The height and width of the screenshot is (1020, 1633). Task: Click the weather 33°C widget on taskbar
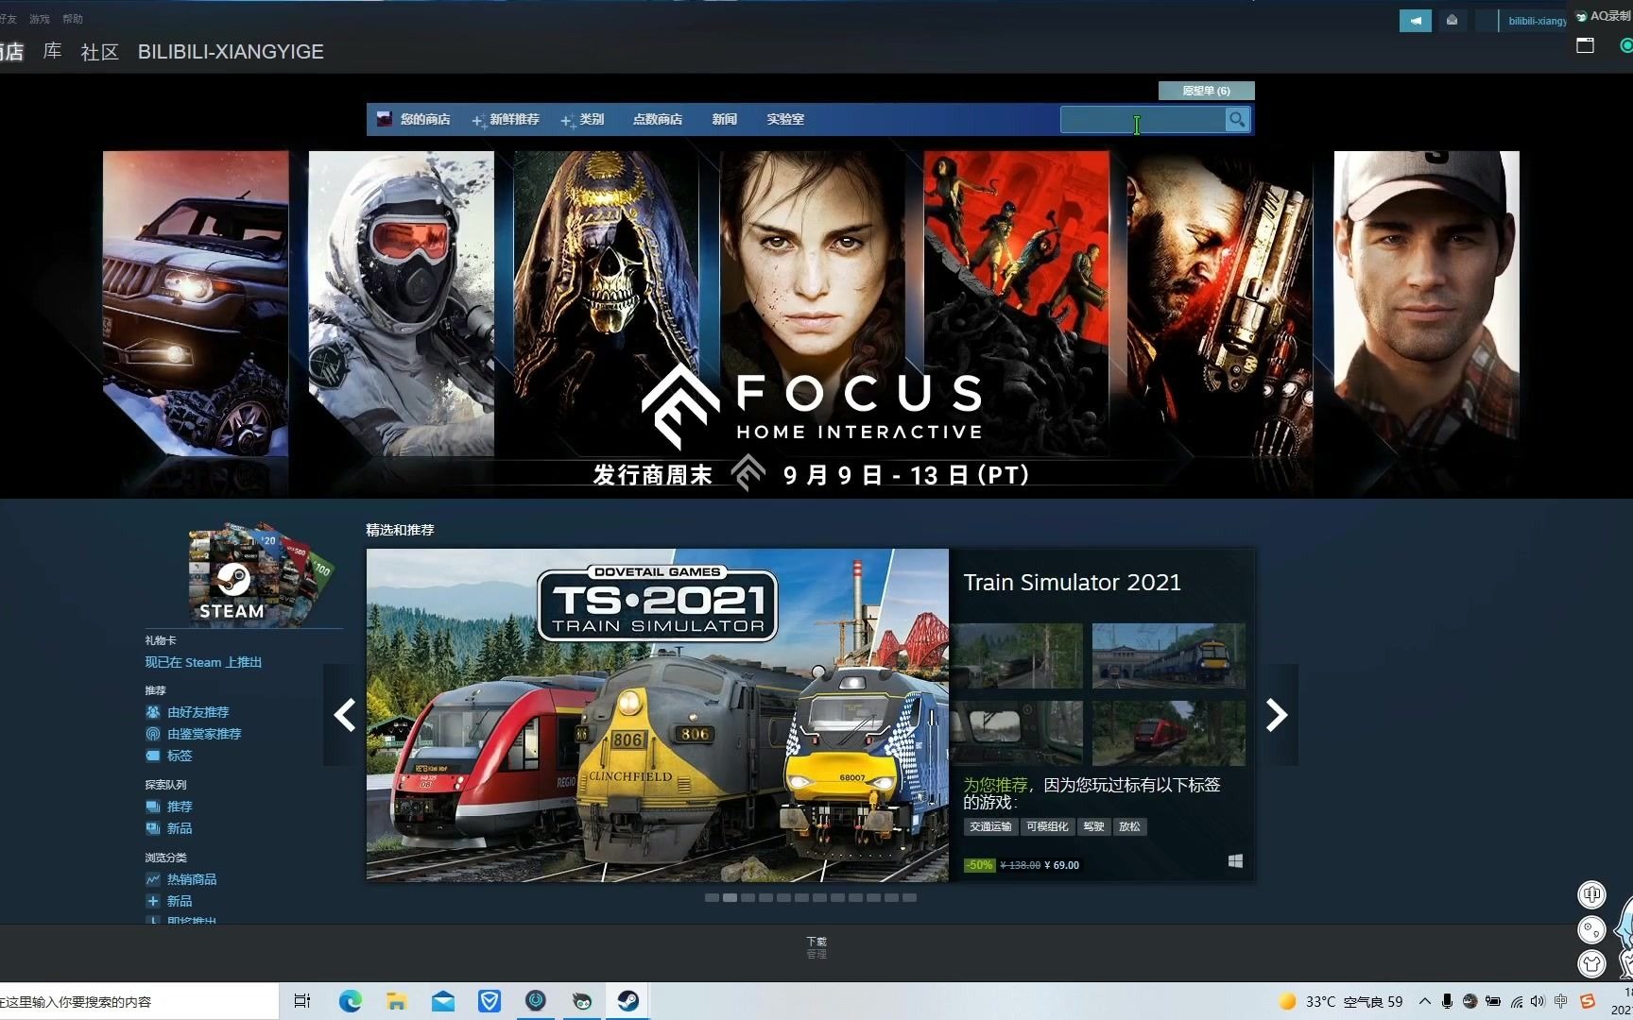click(1340, 1001)
